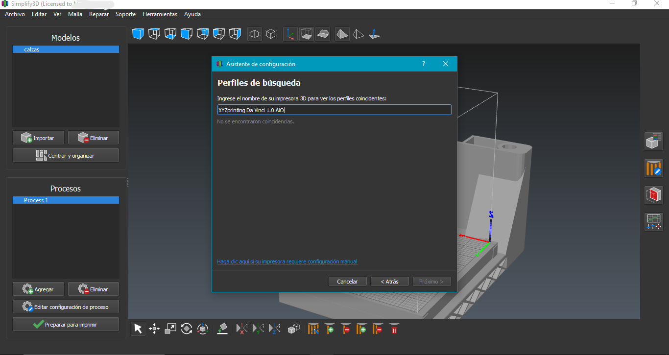Click the red trash remove all supports icon
Image resolution: width=669 pixels, height=355 pixels.
click(x=394, y=328)
